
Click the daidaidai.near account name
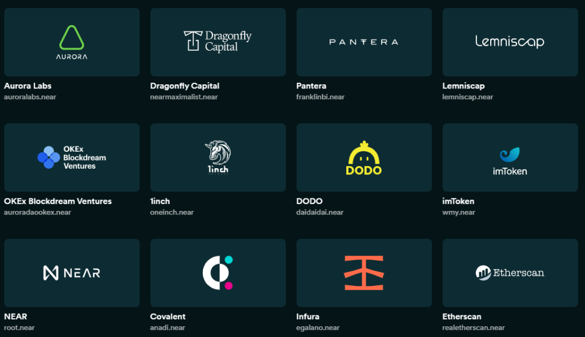[320, 212]
